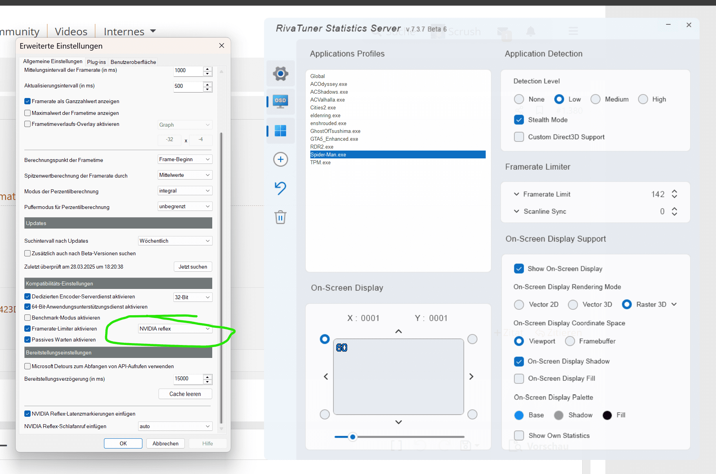Confirm settings with OK button
The height and width of the screenshot is (474, 716).
tap(123, 443)
